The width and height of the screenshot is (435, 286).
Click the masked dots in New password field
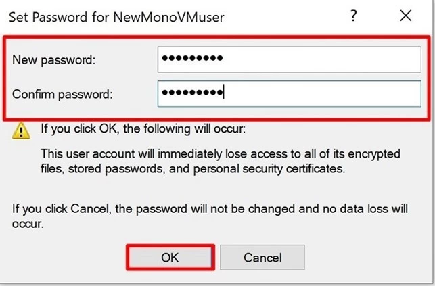[x=192, y=58]
